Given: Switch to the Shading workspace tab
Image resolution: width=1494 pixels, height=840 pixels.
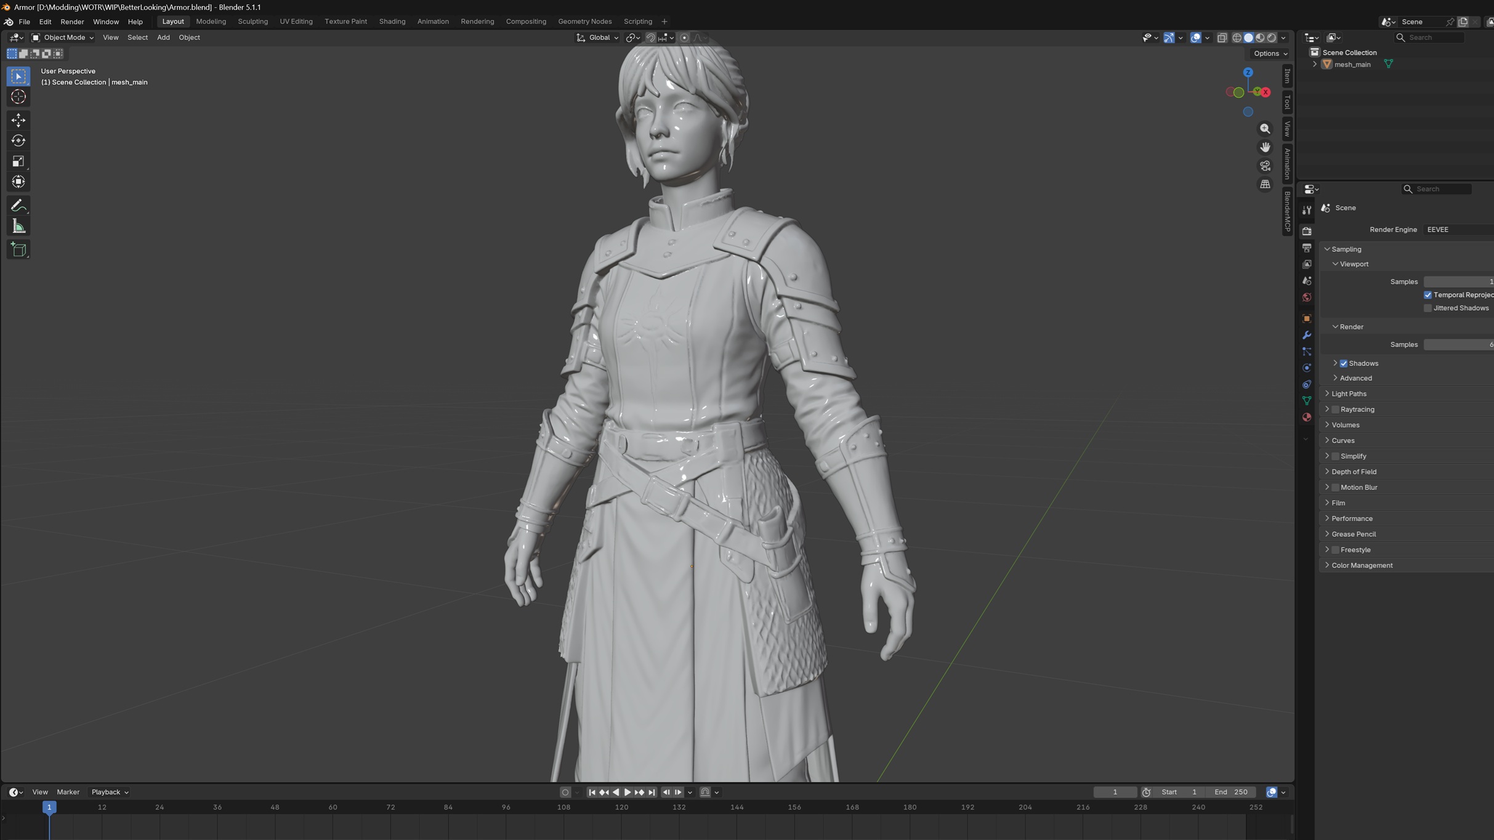Looking at the screenshot, I should [392, 22].
